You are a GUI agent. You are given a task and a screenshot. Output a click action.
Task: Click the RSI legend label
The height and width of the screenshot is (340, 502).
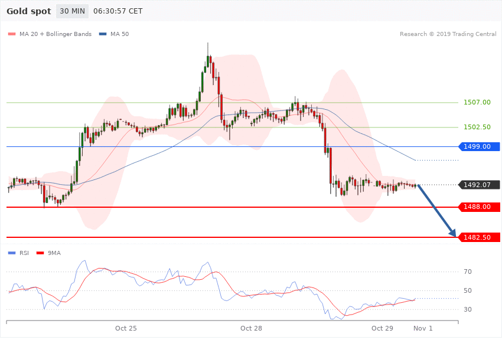click(24, 253)
